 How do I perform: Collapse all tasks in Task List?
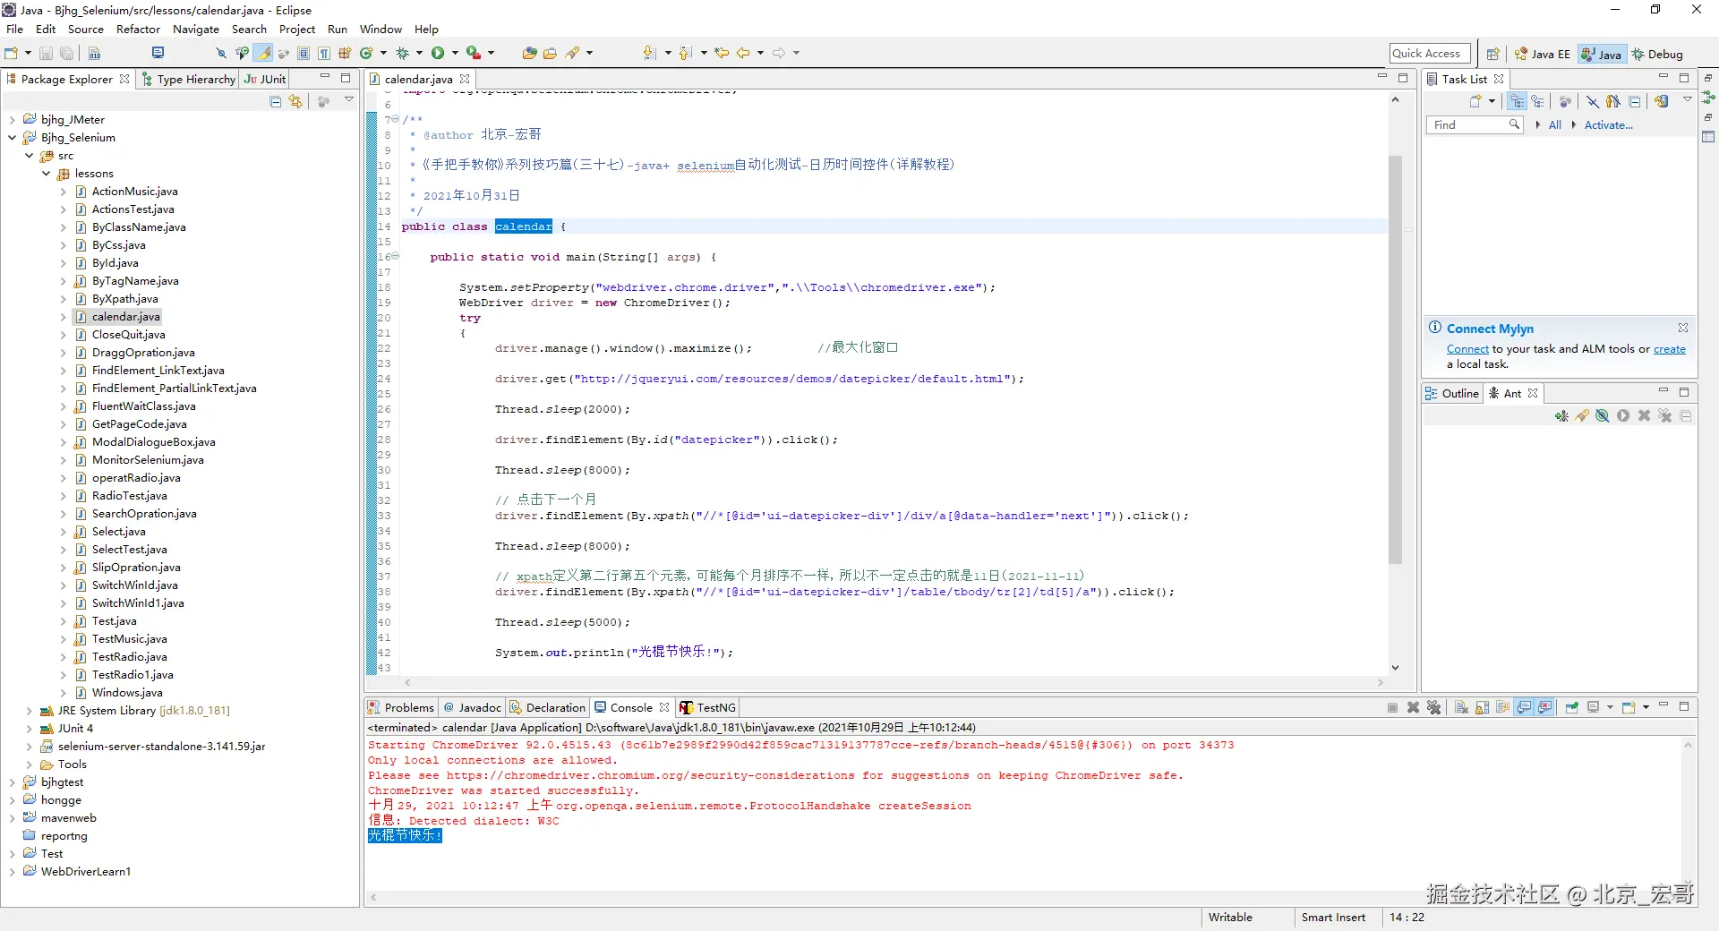pyautogui.click(x=1635, y=102)
